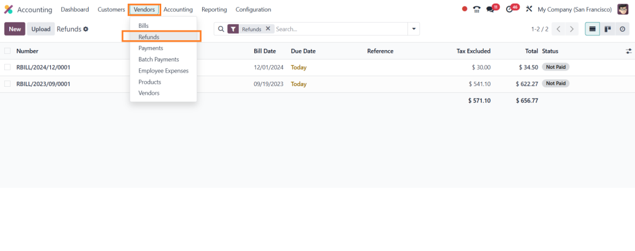Click Today due date of RBILL/2024/12/0001
The image size is (635, 251).
[x=298, y=68]
